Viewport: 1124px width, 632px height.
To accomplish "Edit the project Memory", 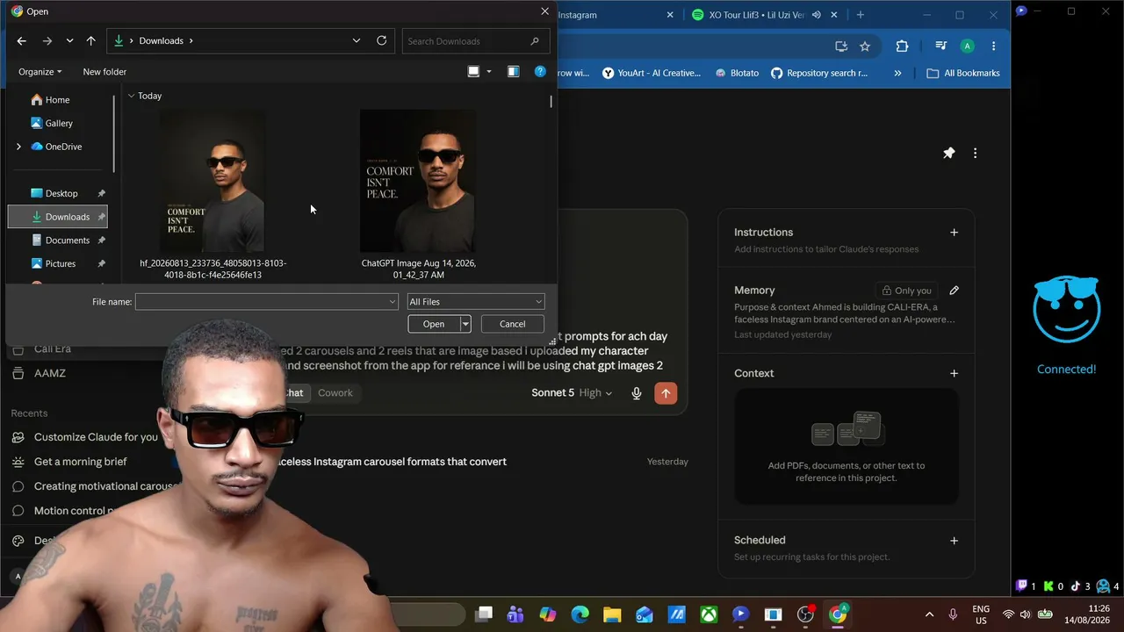I will coord(954,291).
